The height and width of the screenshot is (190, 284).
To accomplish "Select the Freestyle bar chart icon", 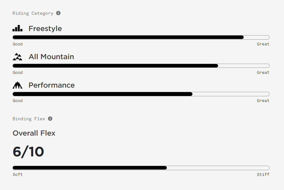I will coord(17,28).
